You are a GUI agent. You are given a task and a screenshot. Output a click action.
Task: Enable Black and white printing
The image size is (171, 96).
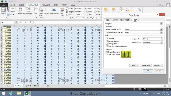tap(107, 41)
